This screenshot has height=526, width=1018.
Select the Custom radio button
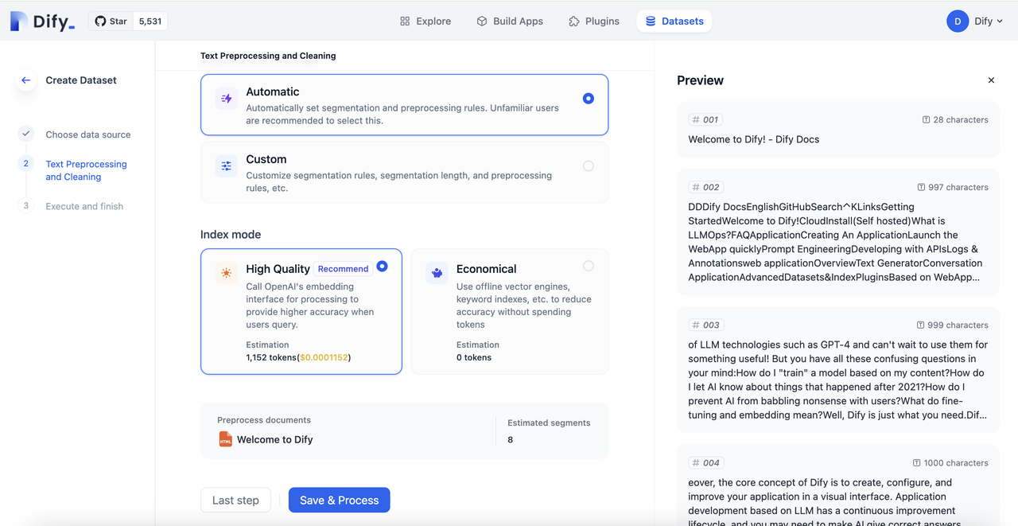(x=588, y=166)
